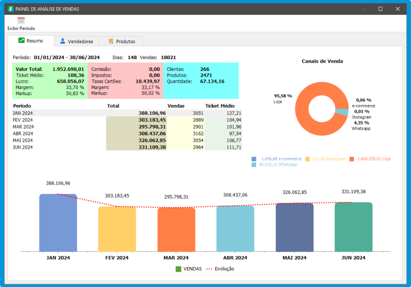Click the green VENDAS legend swatch
Viewport: 411px width, 287px height.
point(178,268)
